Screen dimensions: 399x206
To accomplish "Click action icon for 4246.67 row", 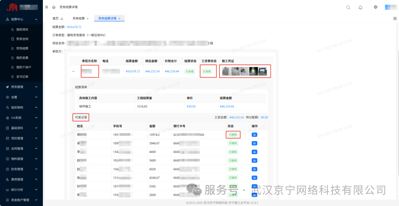I will click(x=254, y=178).
